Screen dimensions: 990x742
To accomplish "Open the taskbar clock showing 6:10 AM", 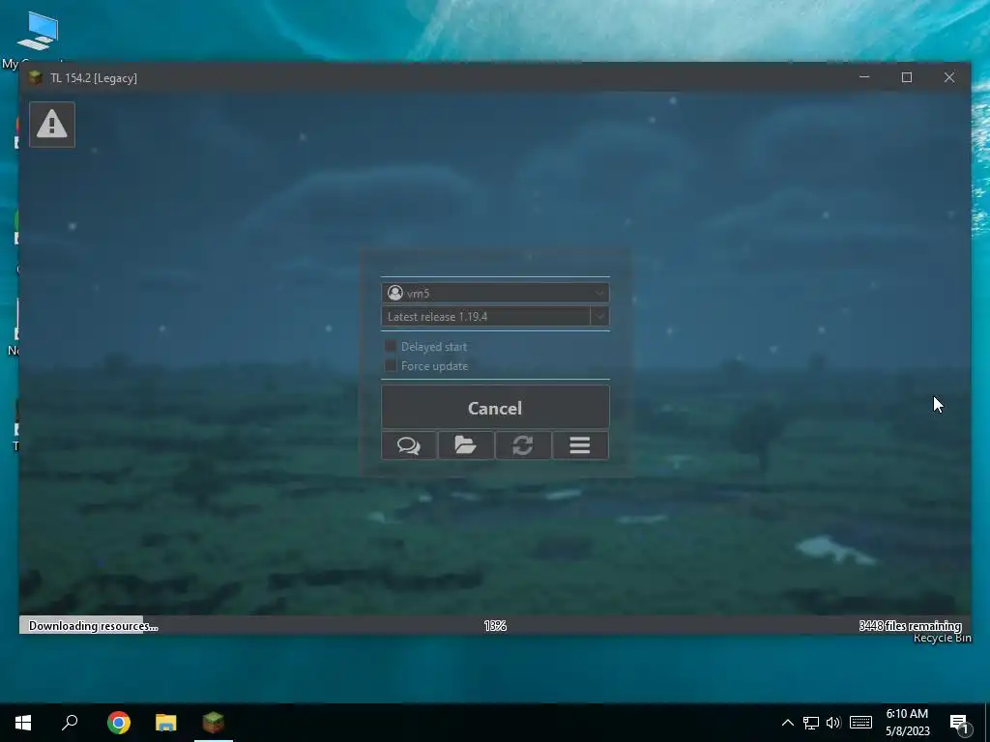I will pos(907,723).
